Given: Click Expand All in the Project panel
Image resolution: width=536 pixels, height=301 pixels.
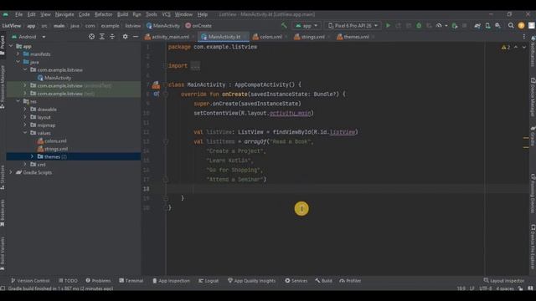Looking at the screenshot, I should pyautogui.click(x=102, y=37).
